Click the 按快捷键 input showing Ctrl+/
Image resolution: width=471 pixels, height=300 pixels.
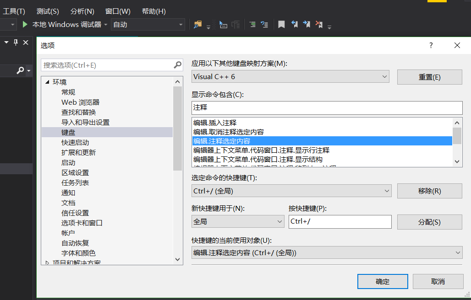point(340,221)
